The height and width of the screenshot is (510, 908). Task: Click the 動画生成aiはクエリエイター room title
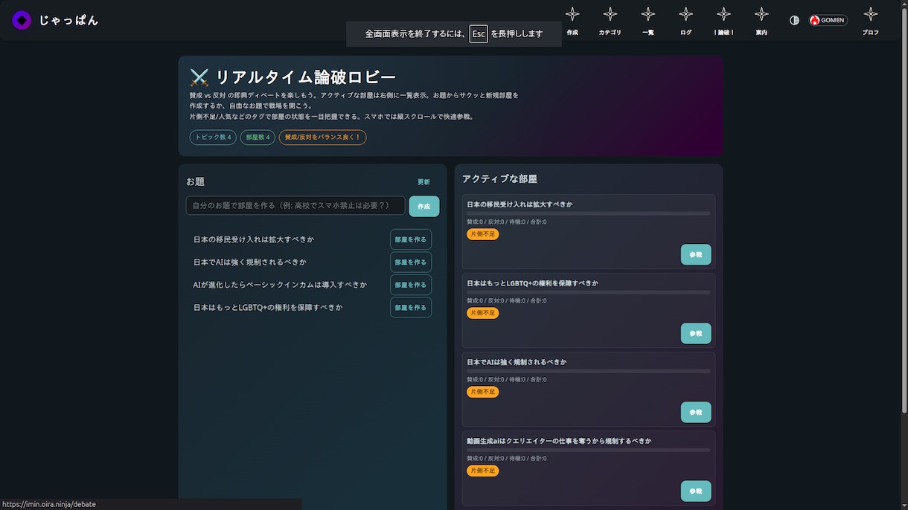[559, 441]
